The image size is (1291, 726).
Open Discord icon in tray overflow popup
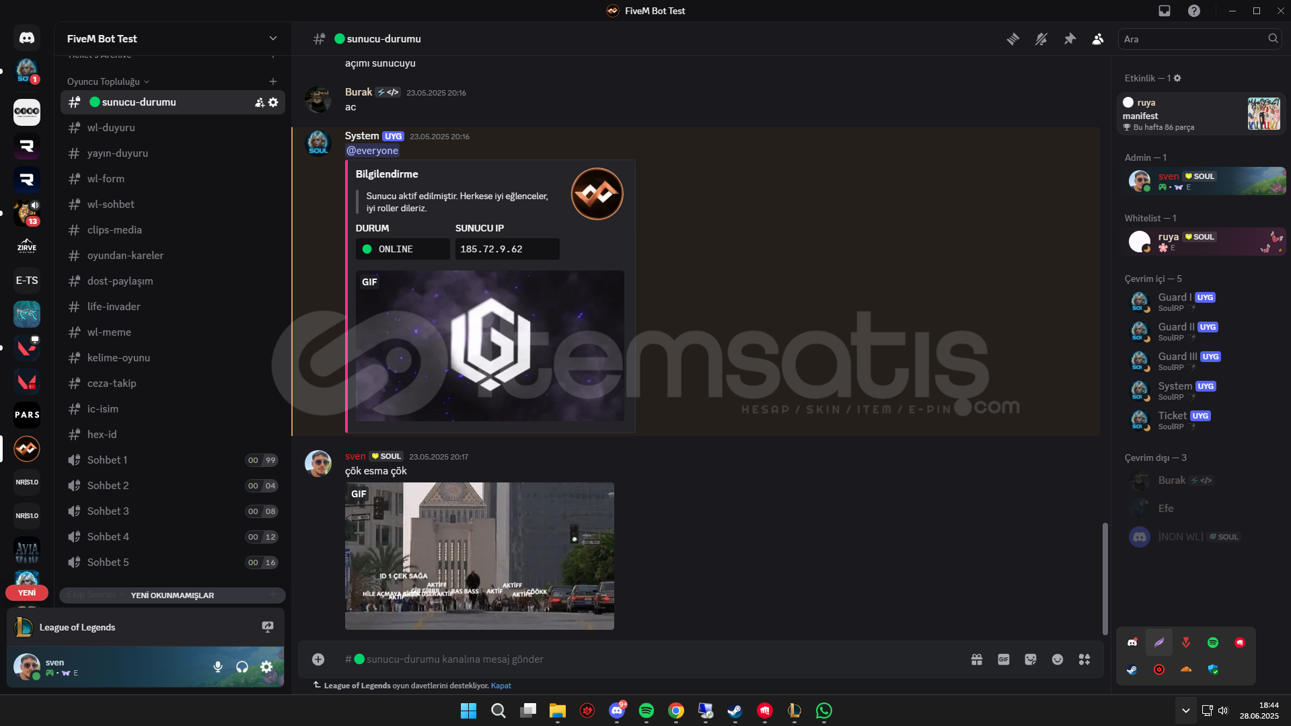1132,643
